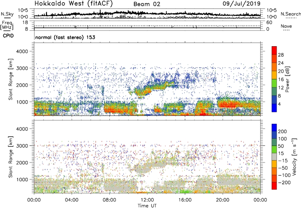Click the 00:00 label at the time axis end
This screenshot has width=301, height=208.
(260, 200)
